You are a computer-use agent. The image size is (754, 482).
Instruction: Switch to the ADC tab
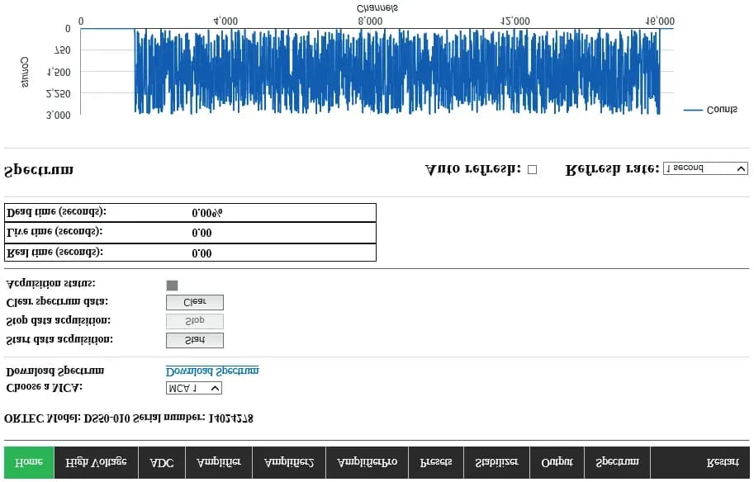click(162, 462)
